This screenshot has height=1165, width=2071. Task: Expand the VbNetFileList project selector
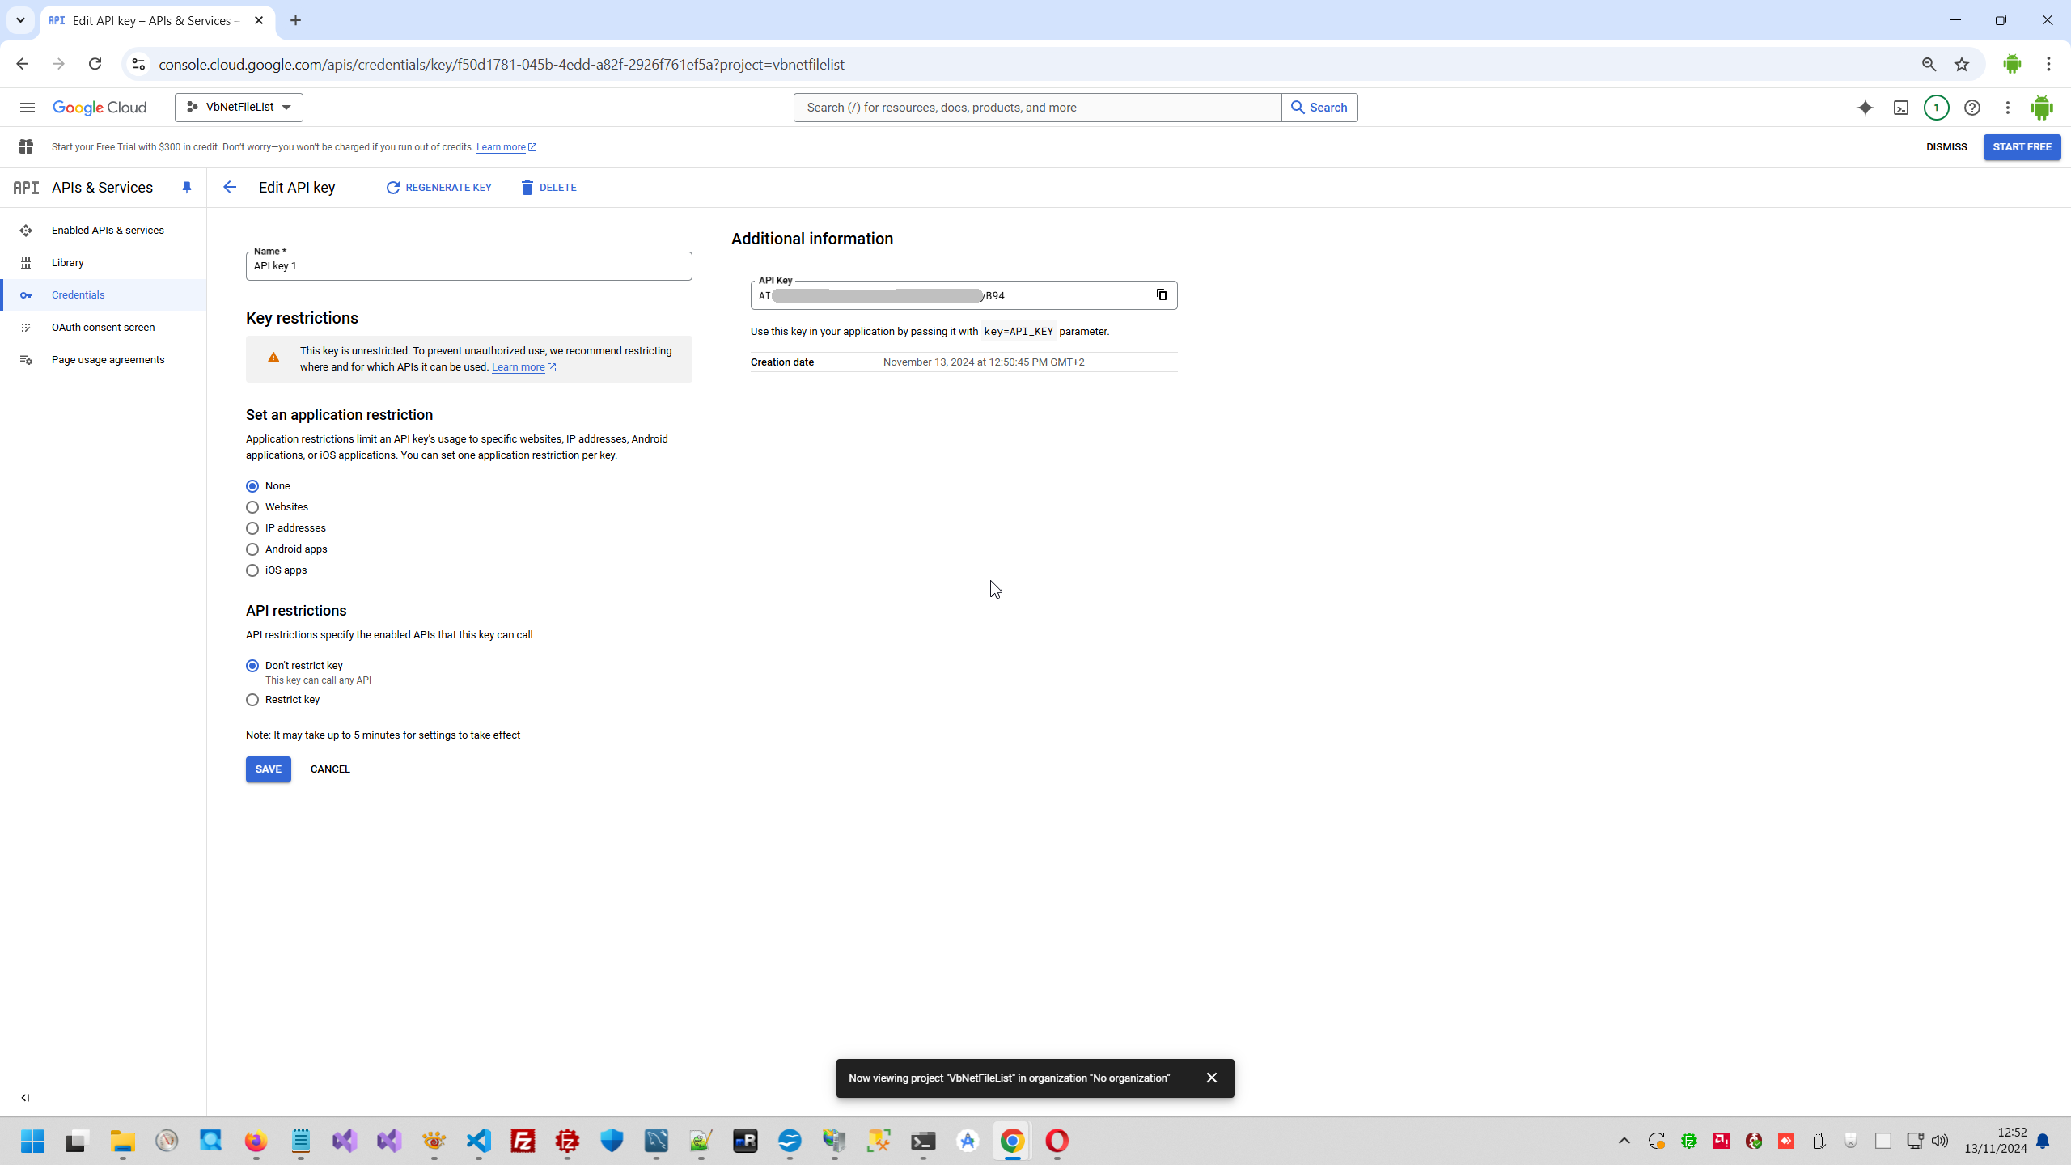pos(239,108)
